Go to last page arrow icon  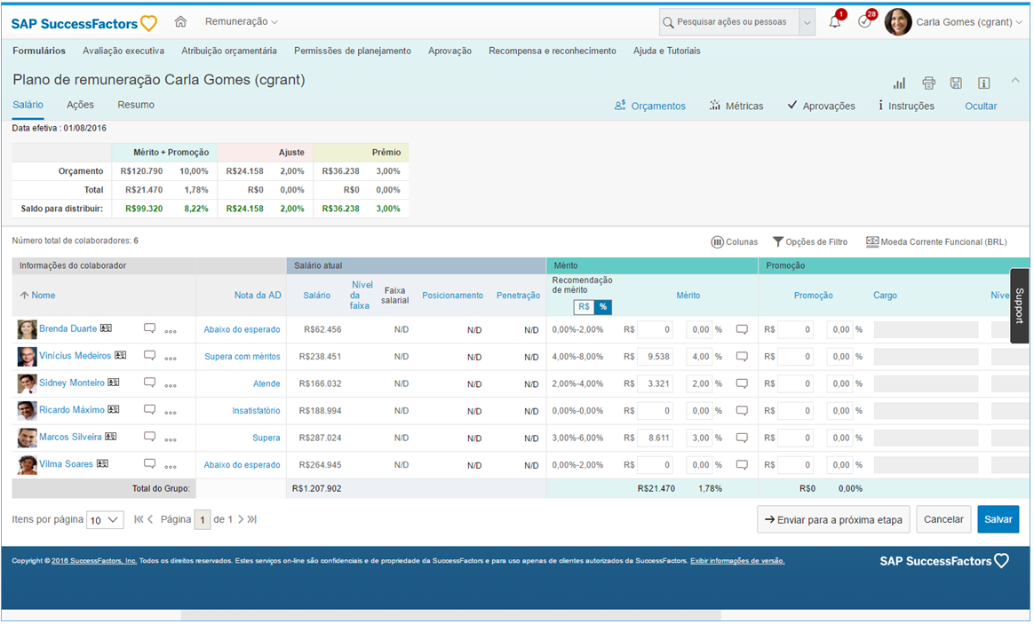click(252, 519)
